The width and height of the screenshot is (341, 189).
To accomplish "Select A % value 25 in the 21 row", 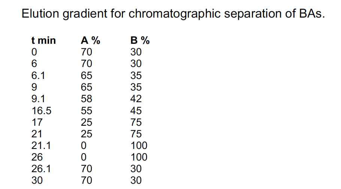I will coord(87,134).
